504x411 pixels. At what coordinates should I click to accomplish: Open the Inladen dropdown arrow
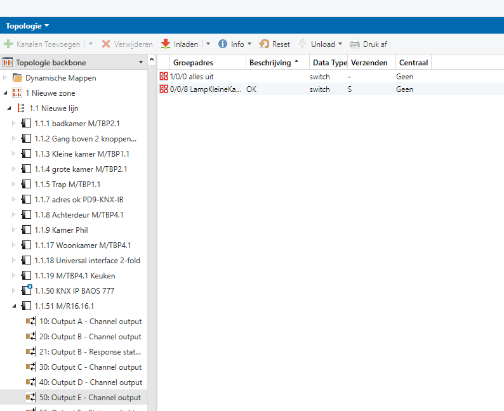(x=208, y=44)
